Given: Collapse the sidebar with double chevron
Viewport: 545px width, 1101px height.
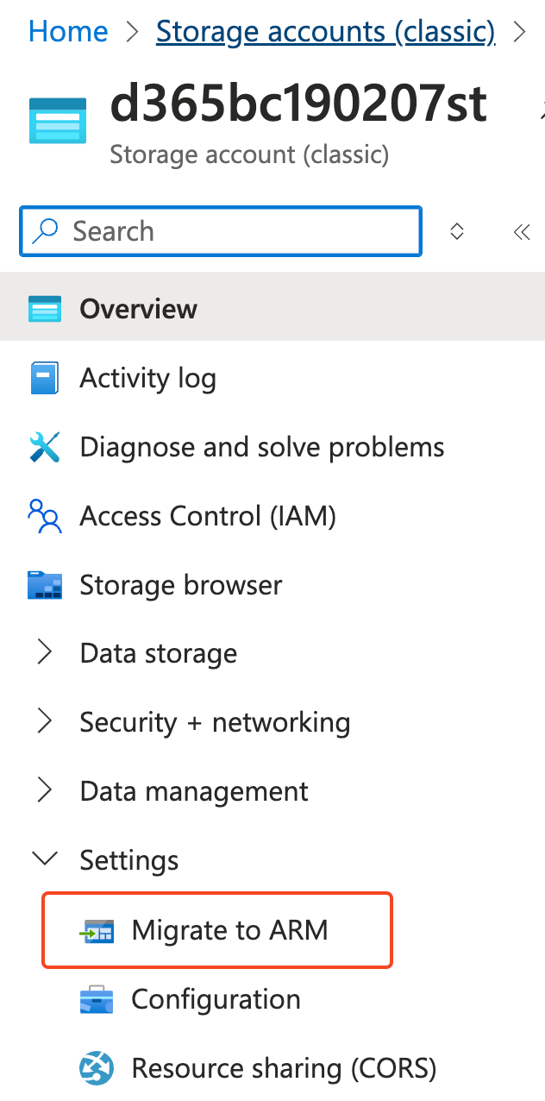Looking at the screenshot, I should coord(521,231).
